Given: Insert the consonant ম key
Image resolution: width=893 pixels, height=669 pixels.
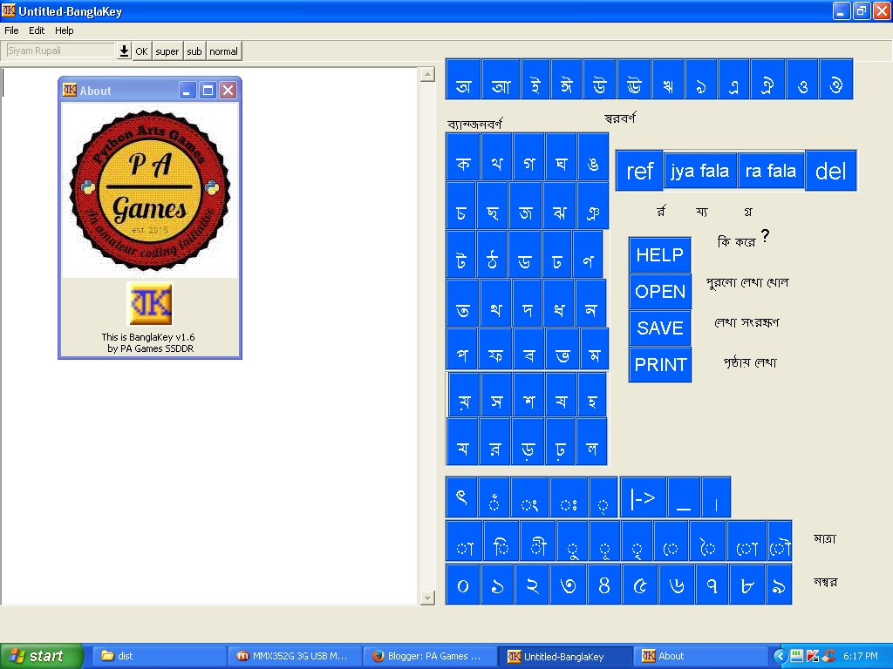Looking at the screenshot, I should pos(595,348).
